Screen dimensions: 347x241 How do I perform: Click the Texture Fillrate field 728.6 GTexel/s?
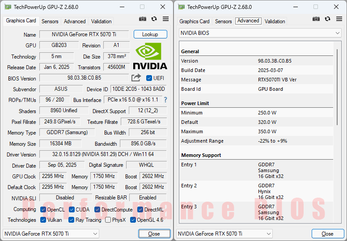[x=144, y=122]
